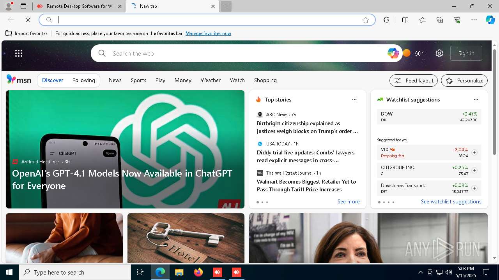Open Settings and more ellipsis menu
The height and width of the screenshot is (280, 499).
[474, 20]
